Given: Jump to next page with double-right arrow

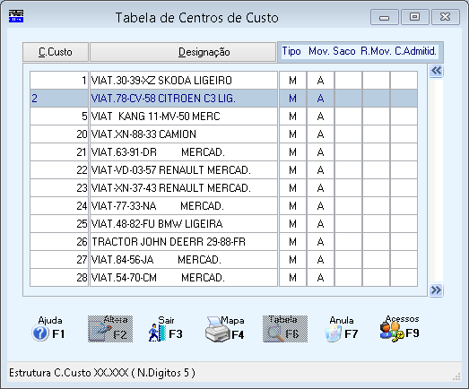Looking at the screenshot, I should tap(436, 290).
